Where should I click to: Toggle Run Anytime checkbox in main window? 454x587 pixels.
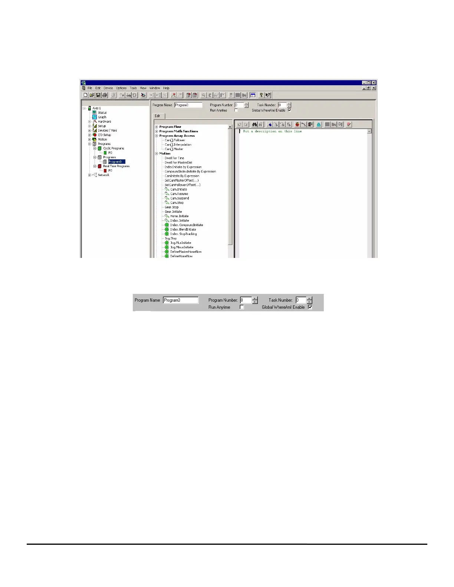pyautogui.click(x=236, y=110)
